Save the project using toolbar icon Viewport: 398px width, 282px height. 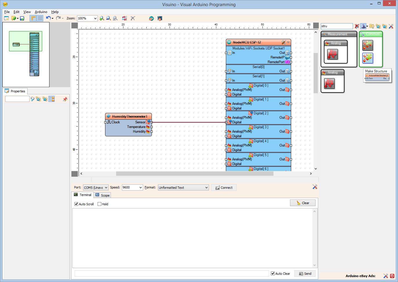coord(22,18)
